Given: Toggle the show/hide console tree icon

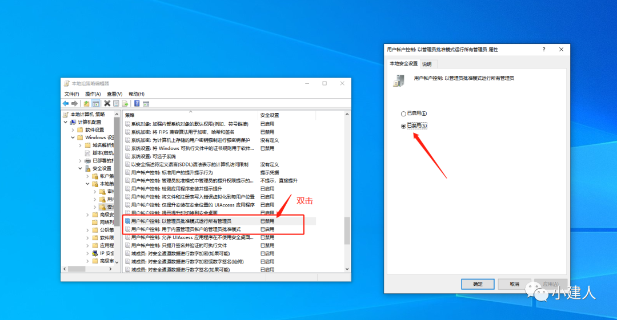Looking at the screenshot, I should 95,103.
